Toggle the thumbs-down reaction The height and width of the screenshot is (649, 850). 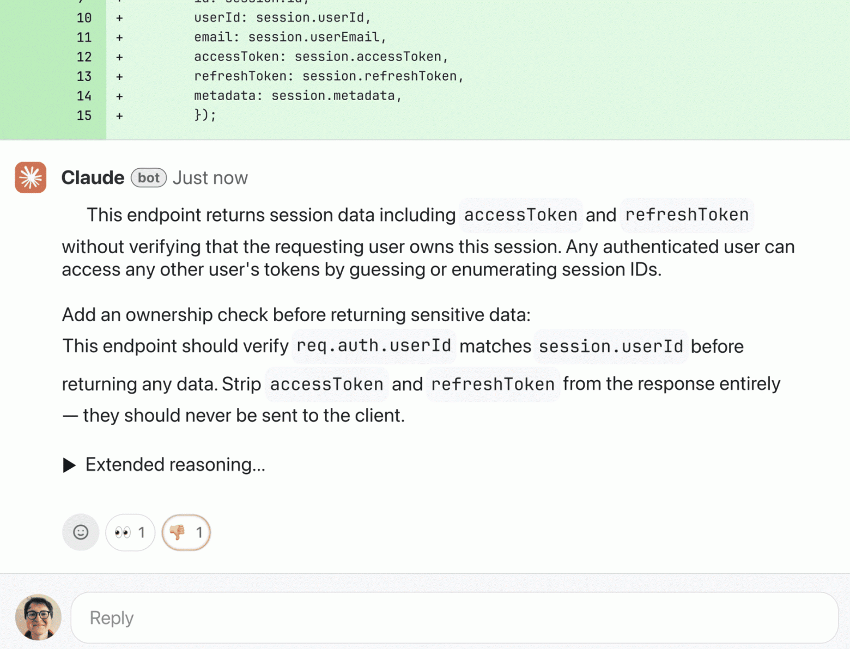(x=186, y=532)
